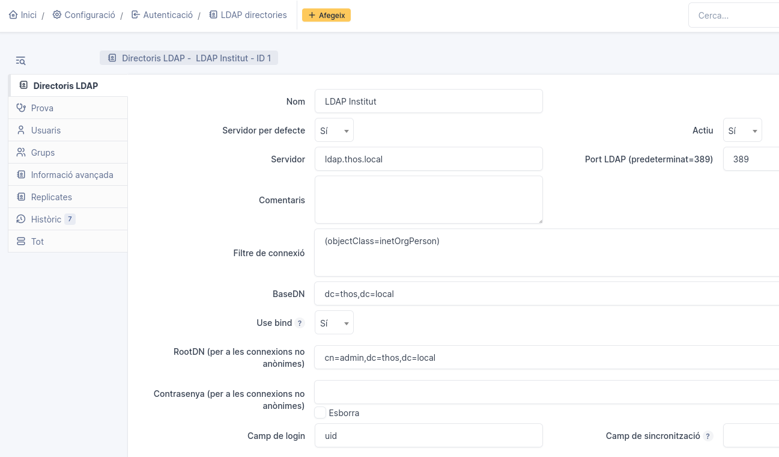Click the Afegeix button
Screen dimensions: 779x457
coord(326,16)
